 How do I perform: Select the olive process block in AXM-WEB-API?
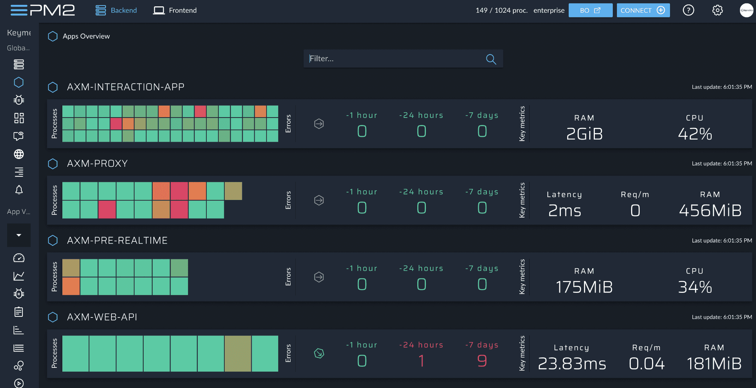click(x=238, y=354)
